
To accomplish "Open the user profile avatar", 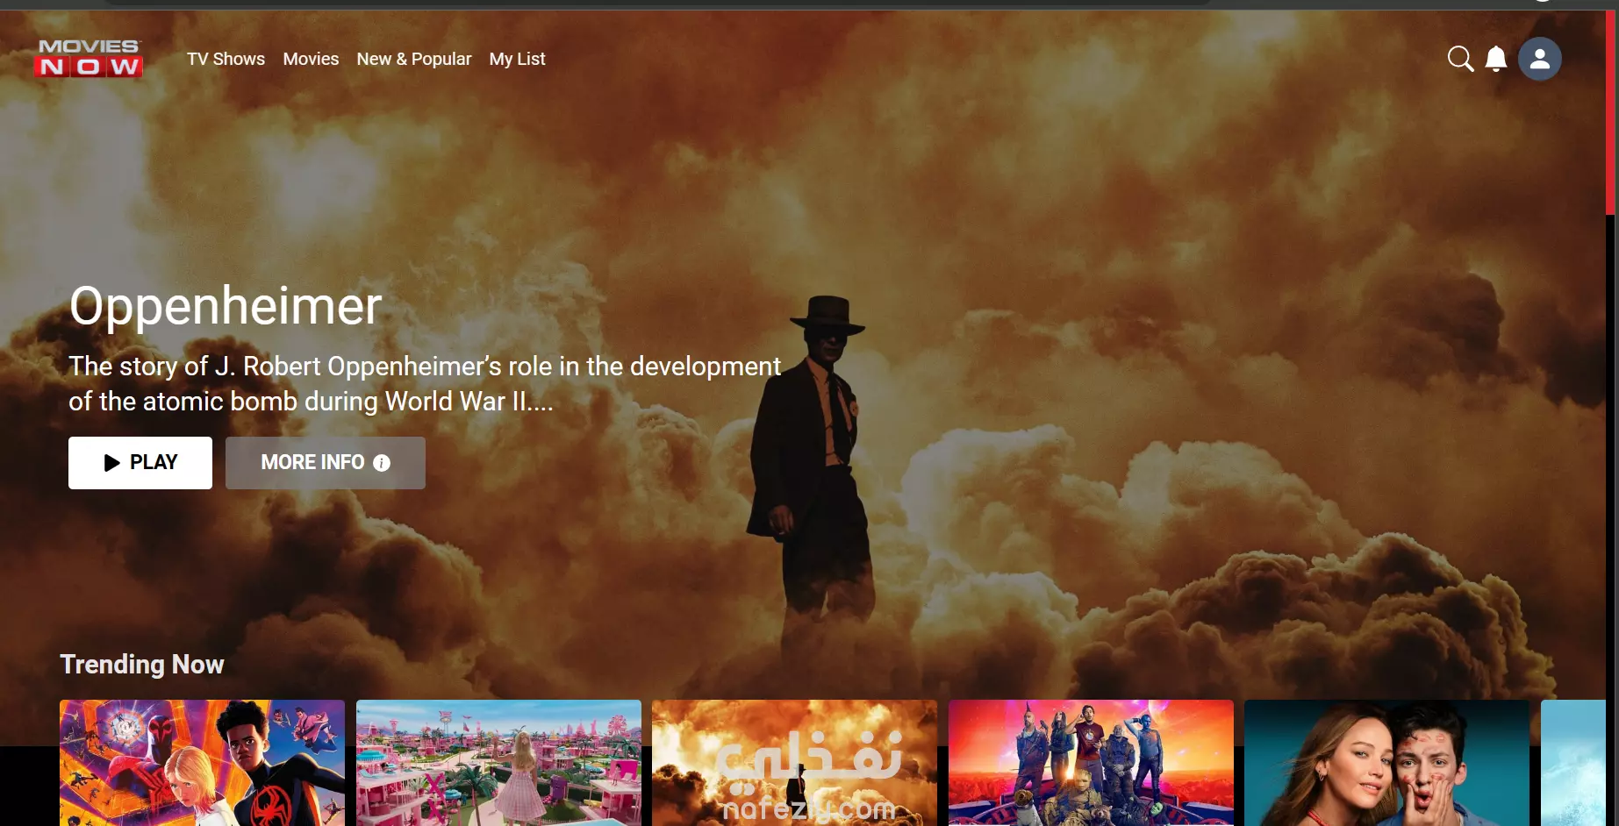I will [1540, 59].
